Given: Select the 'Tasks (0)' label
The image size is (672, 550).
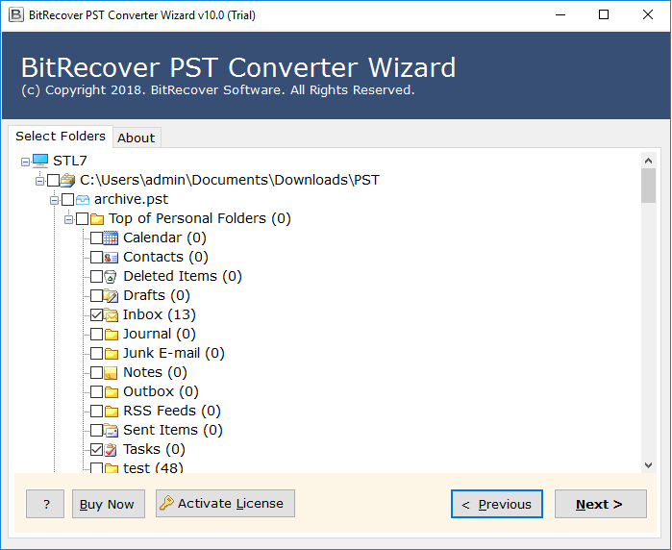Looking at the screenshot, I should (x=154, y=449).
